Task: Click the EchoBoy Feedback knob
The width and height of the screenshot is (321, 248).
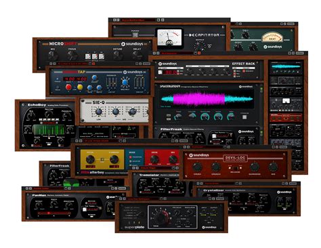Action: click(66, 116)
